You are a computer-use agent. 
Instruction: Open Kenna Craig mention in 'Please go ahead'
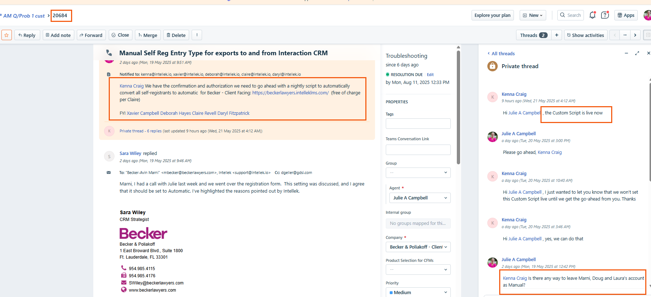[x=549, y=152]
